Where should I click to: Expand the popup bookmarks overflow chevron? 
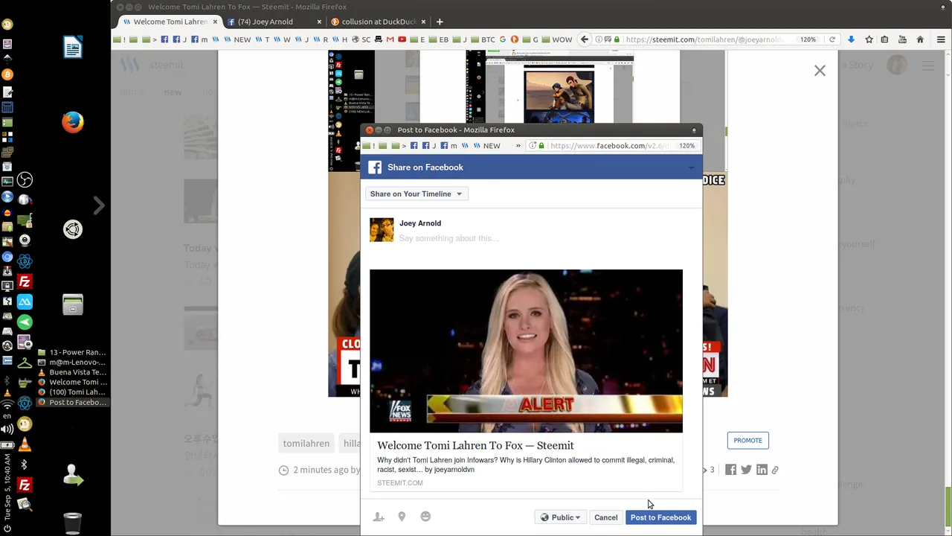click(x=518, y=146)
